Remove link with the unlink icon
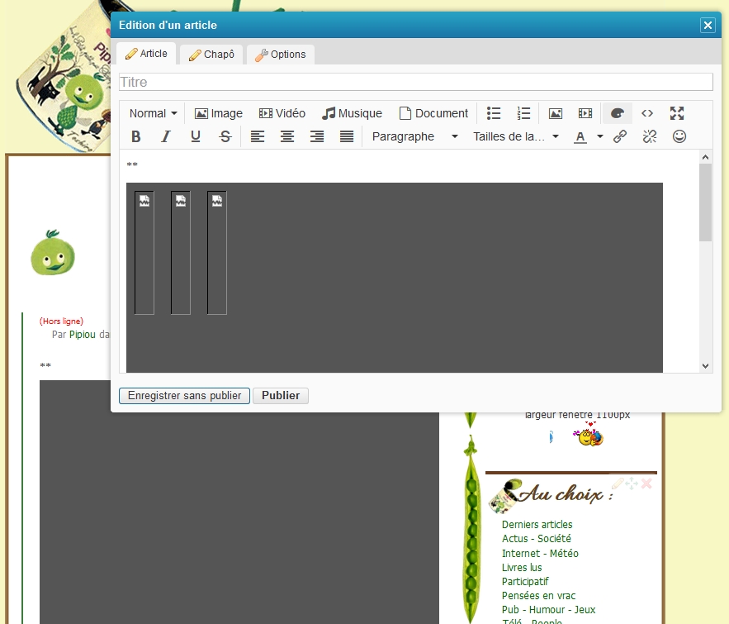The width and height of the screenshot is (729, 624). pyautogui.click(x=650, y=137)
